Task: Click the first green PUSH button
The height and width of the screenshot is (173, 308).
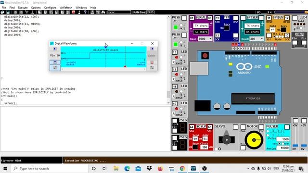Action: pyautogui.click(x=176, y=27)
